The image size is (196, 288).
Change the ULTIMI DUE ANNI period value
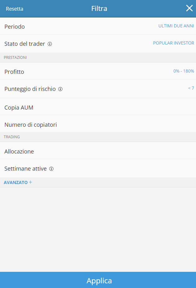coord(176,26)
